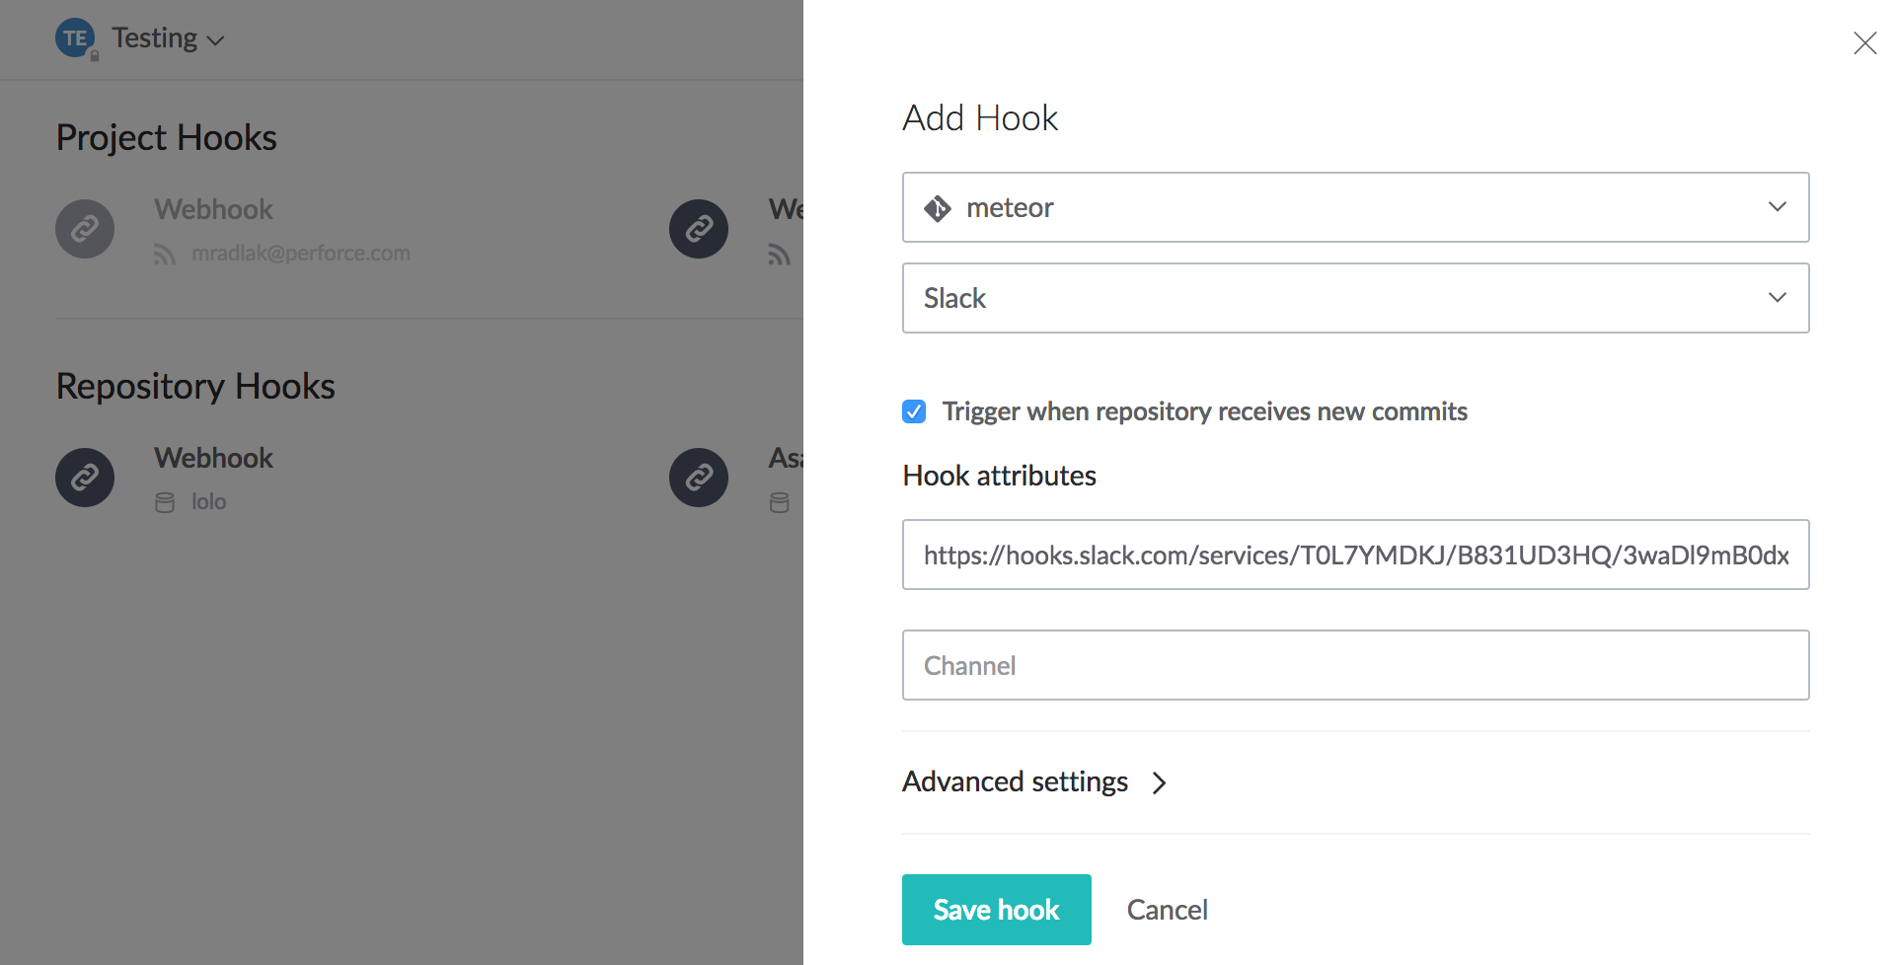
Task: Click the Project Hooks Webhook link icon
Action: tap(85, 229)
